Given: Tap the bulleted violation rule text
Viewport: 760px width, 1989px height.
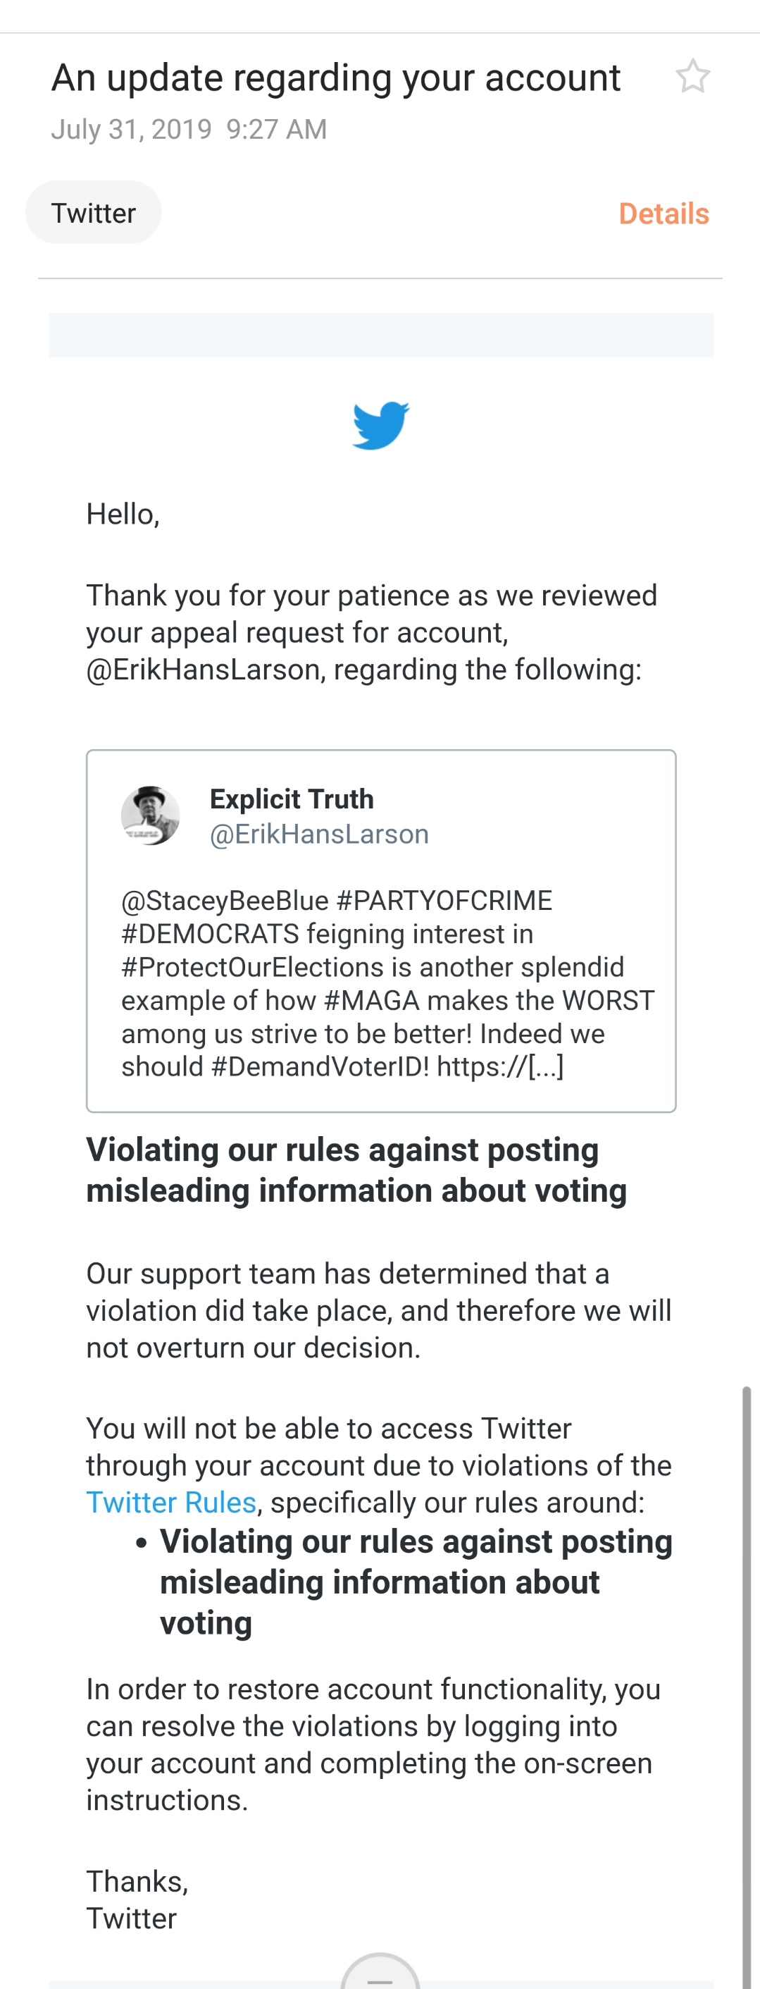Looking at the screenshot, I should pos(415,1582).
